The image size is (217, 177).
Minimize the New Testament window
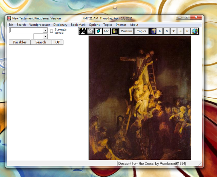pos(180,17)
